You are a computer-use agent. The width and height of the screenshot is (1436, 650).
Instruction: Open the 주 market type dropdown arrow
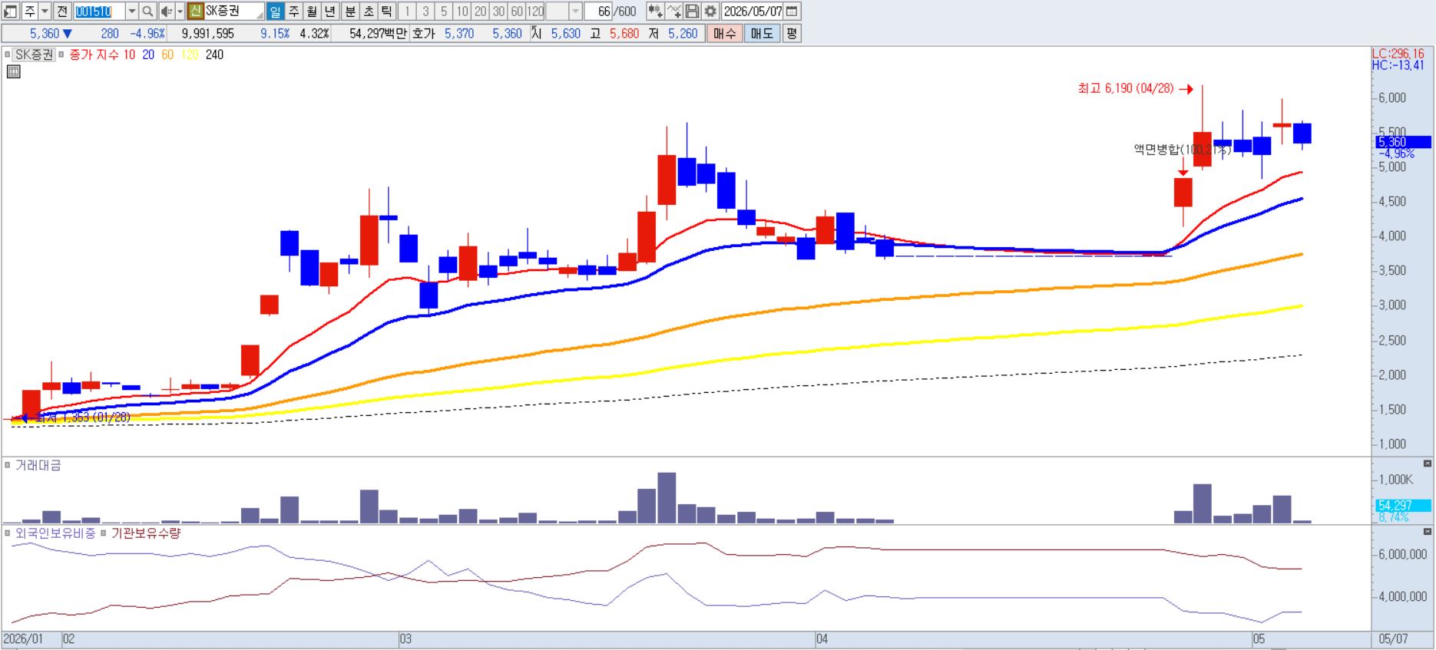(44, 12)
